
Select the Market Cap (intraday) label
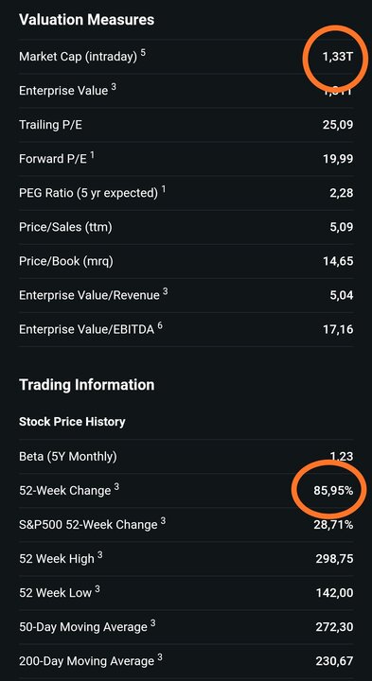82,56
